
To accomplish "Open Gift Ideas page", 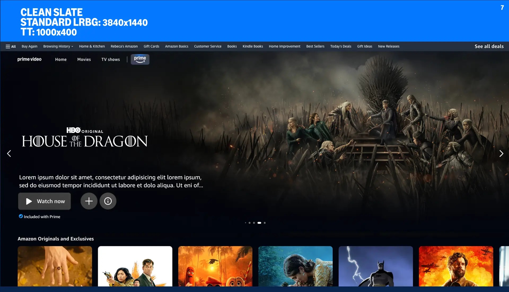I will (365, 46).
